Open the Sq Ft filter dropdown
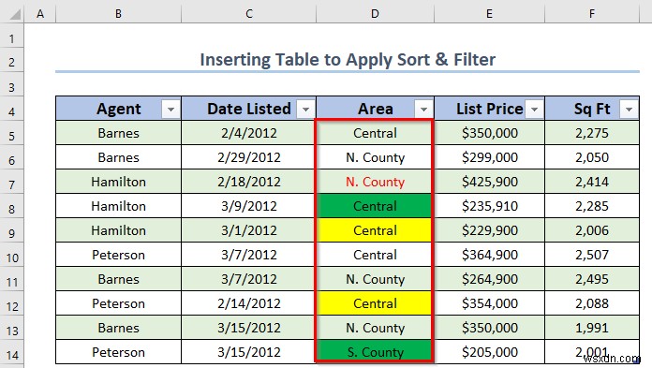Image resolution: width=652 pixels, height=368 pixels. (x=629, y=110)
